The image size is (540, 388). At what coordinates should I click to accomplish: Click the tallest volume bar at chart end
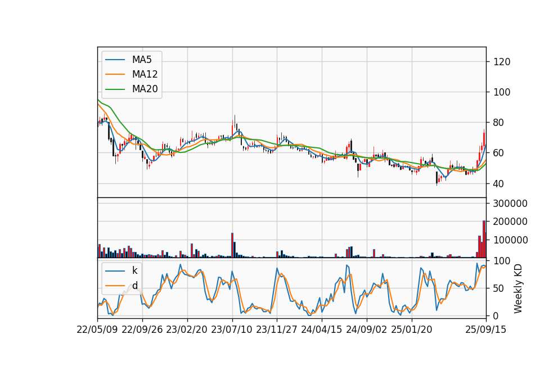484,239
